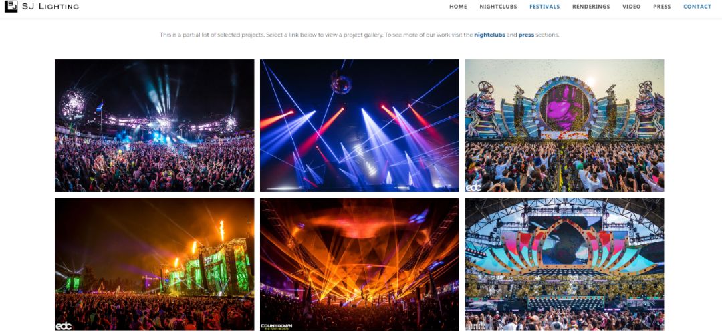
Task: Open the Home menu item
Action: tap(458, 7)
